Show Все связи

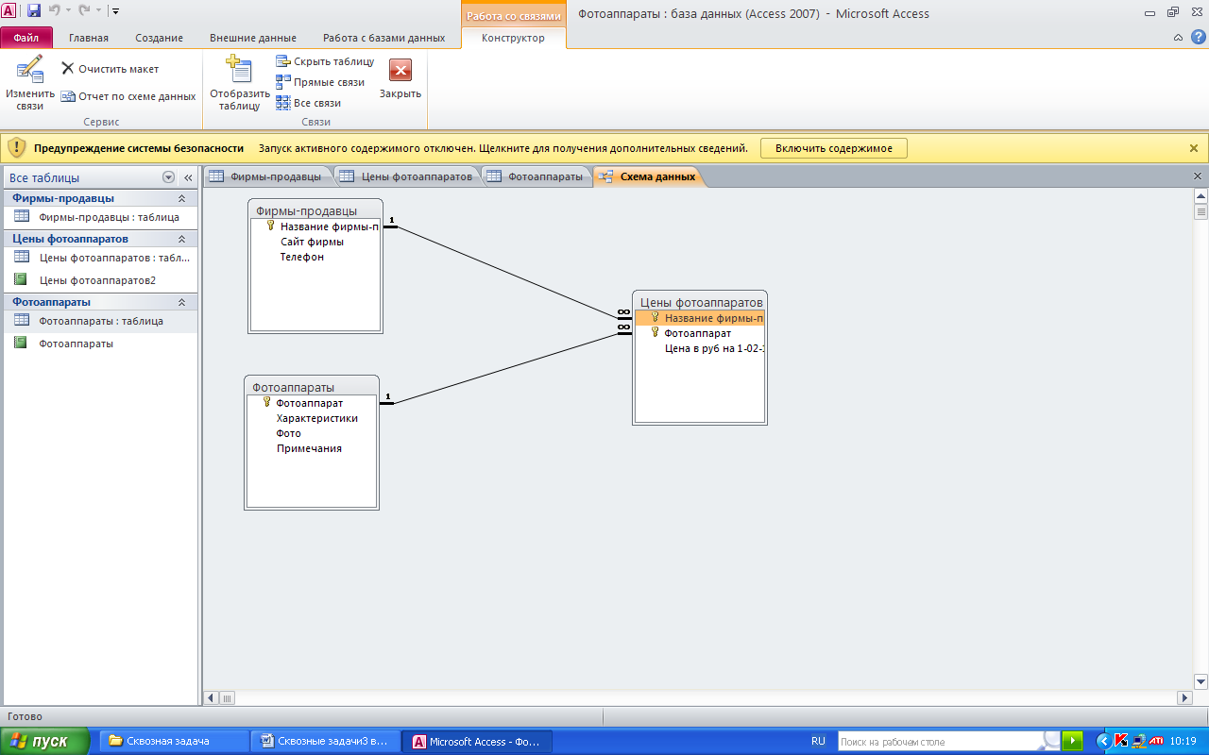click(308, 103)
